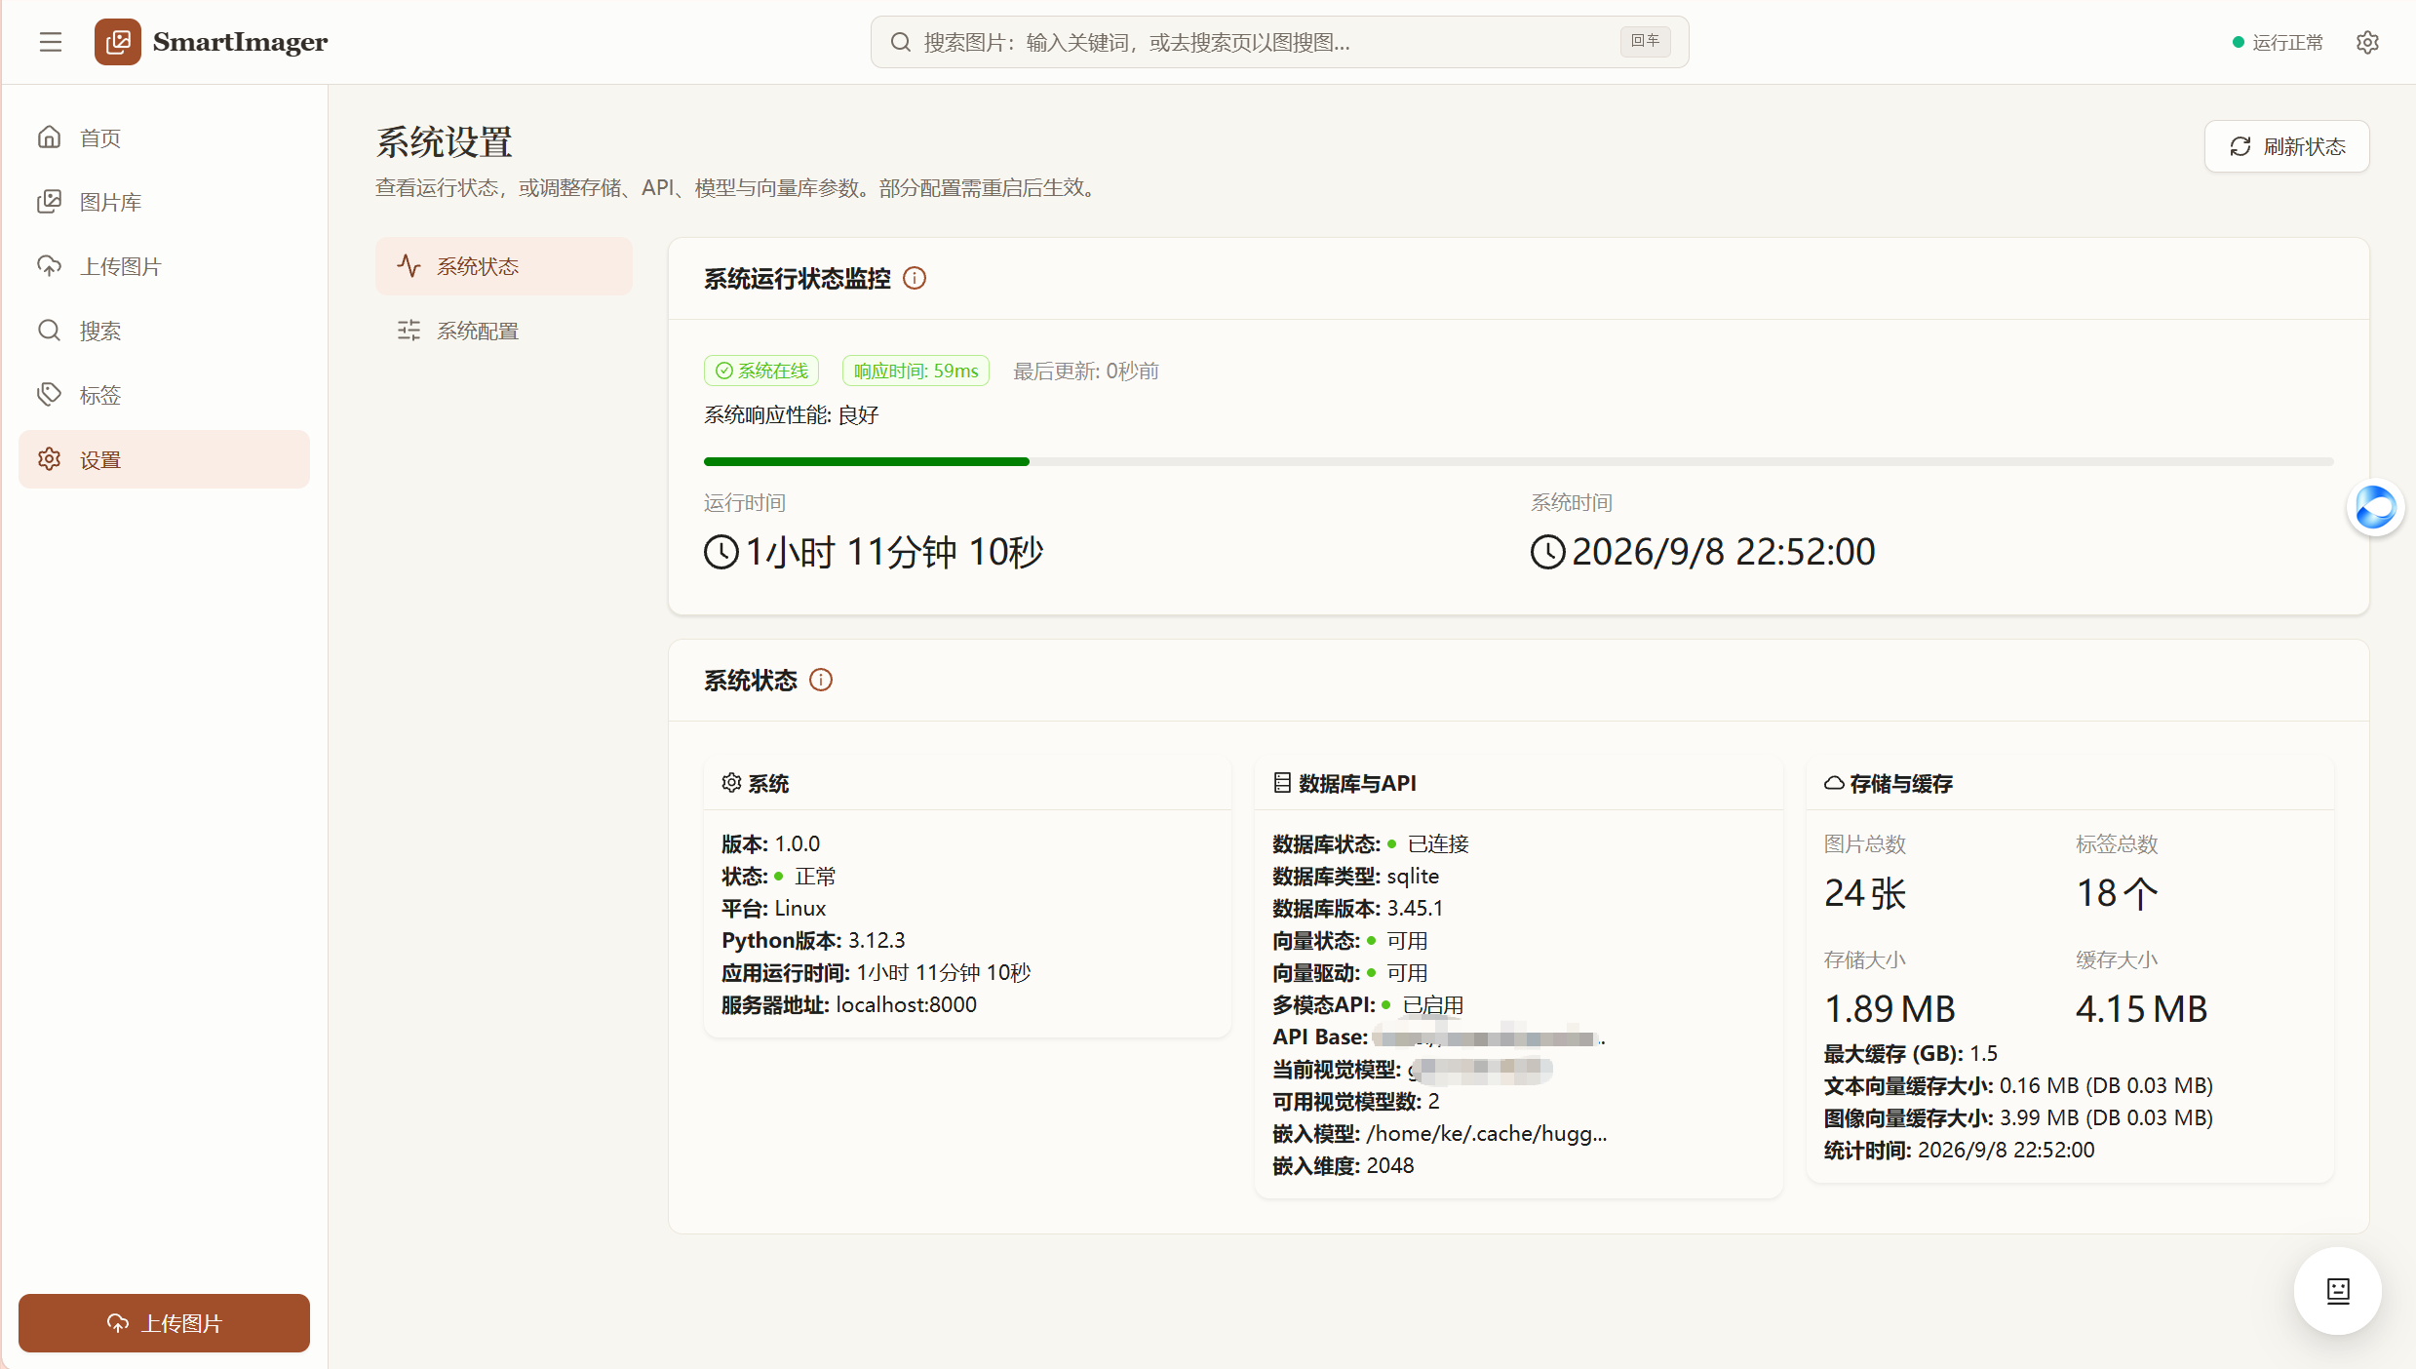Click the search magnifier in search bar

[900, 42]
